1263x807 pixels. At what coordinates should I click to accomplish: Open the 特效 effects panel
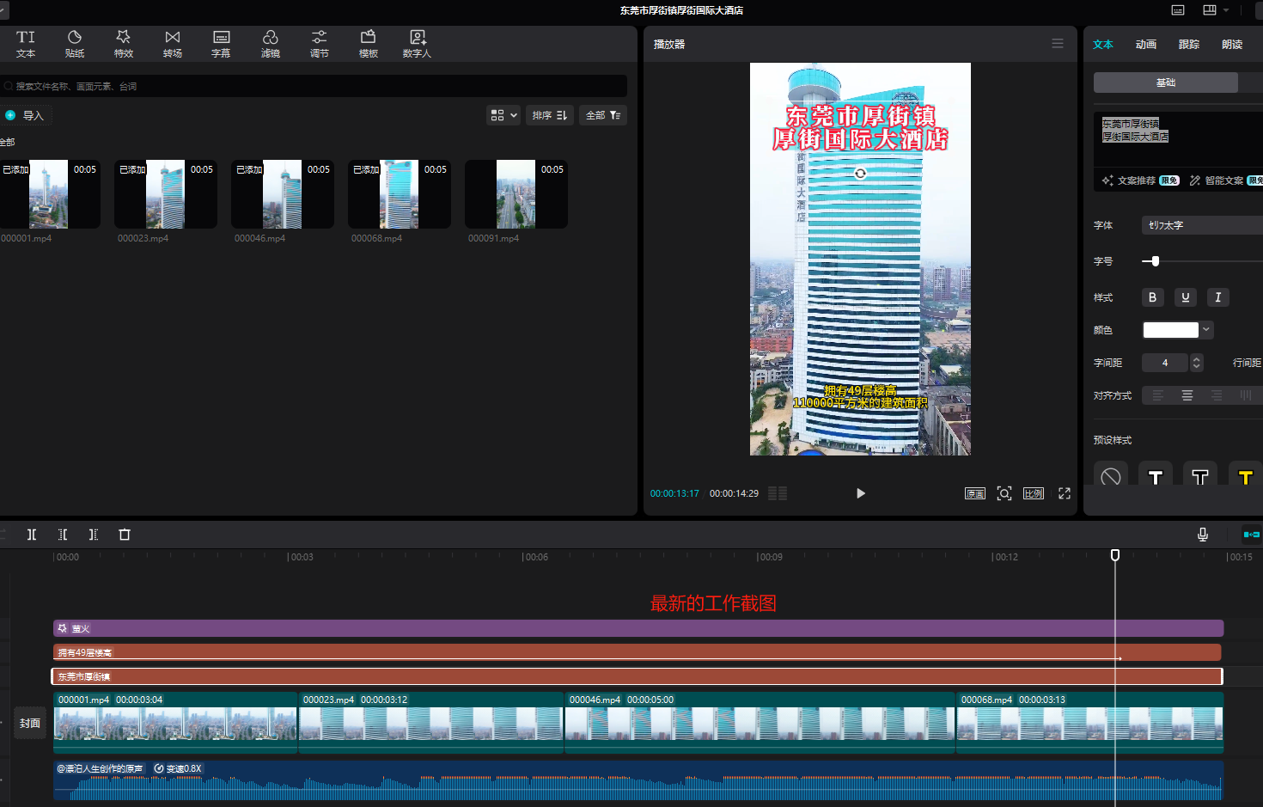124,44
